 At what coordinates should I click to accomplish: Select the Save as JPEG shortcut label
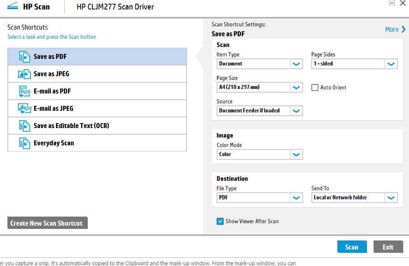[x=51, y=74]
